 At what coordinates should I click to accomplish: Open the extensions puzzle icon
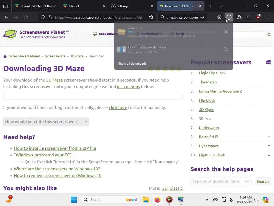[248, 17]
